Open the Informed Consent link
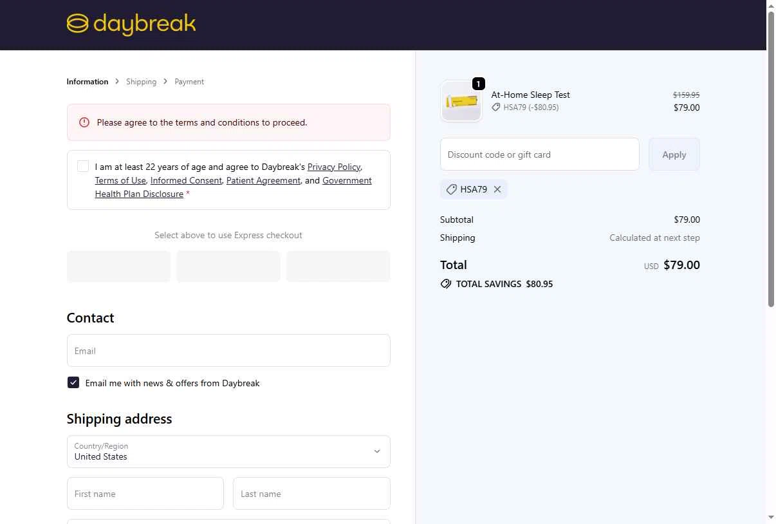The image size is (776, 524). click(186, 180)
